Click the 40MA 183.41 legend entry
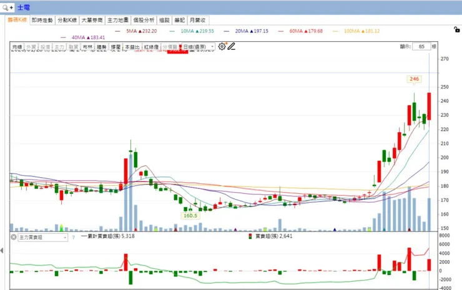462x290 pixels. [x=83, y=37]
